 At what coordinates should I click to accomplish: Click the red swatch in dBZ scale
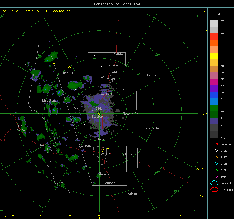[x=214, y=37]
